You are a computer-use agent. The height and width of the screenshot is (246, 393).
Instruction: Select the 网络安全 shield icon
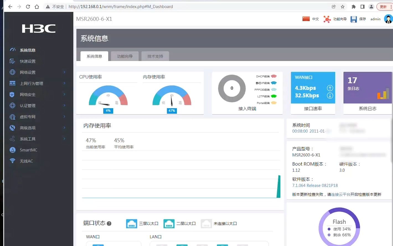[12, 94]
